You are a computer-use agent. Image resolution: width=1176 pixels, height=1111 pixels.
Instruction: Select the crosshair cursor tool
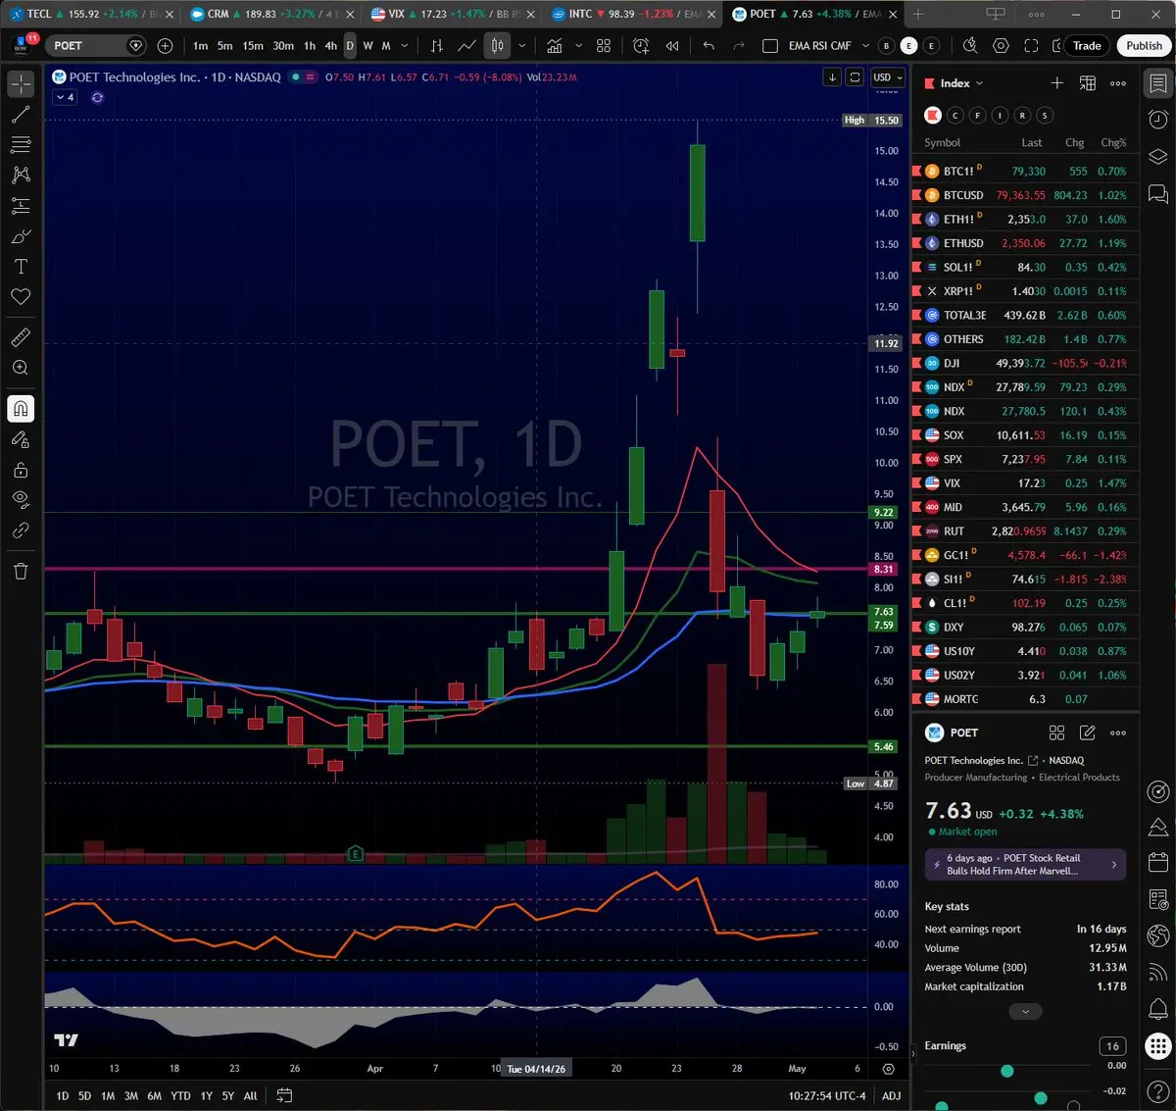click(21, 84)
